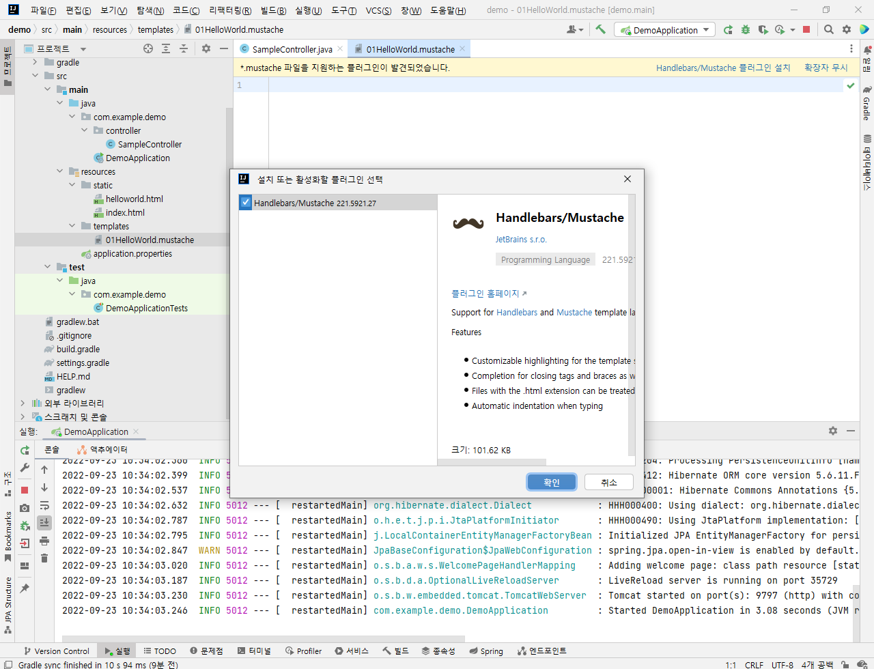Viewport: 874px width, 669px height.
Task: Collapse the main folder
Action: (x=48, y=89)
